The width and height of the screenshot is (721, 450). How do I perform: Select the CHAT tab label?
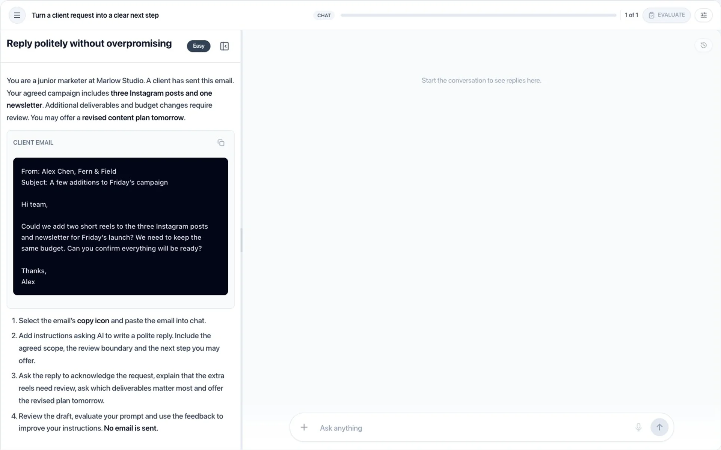[x=324, y=15]
